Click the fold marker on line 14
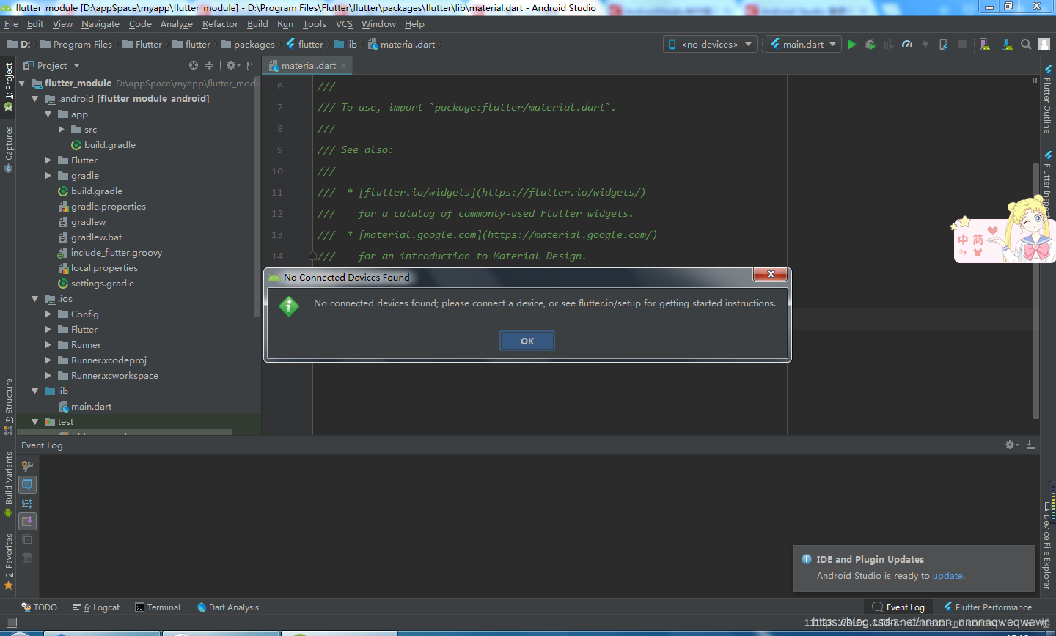 point(312,256)
